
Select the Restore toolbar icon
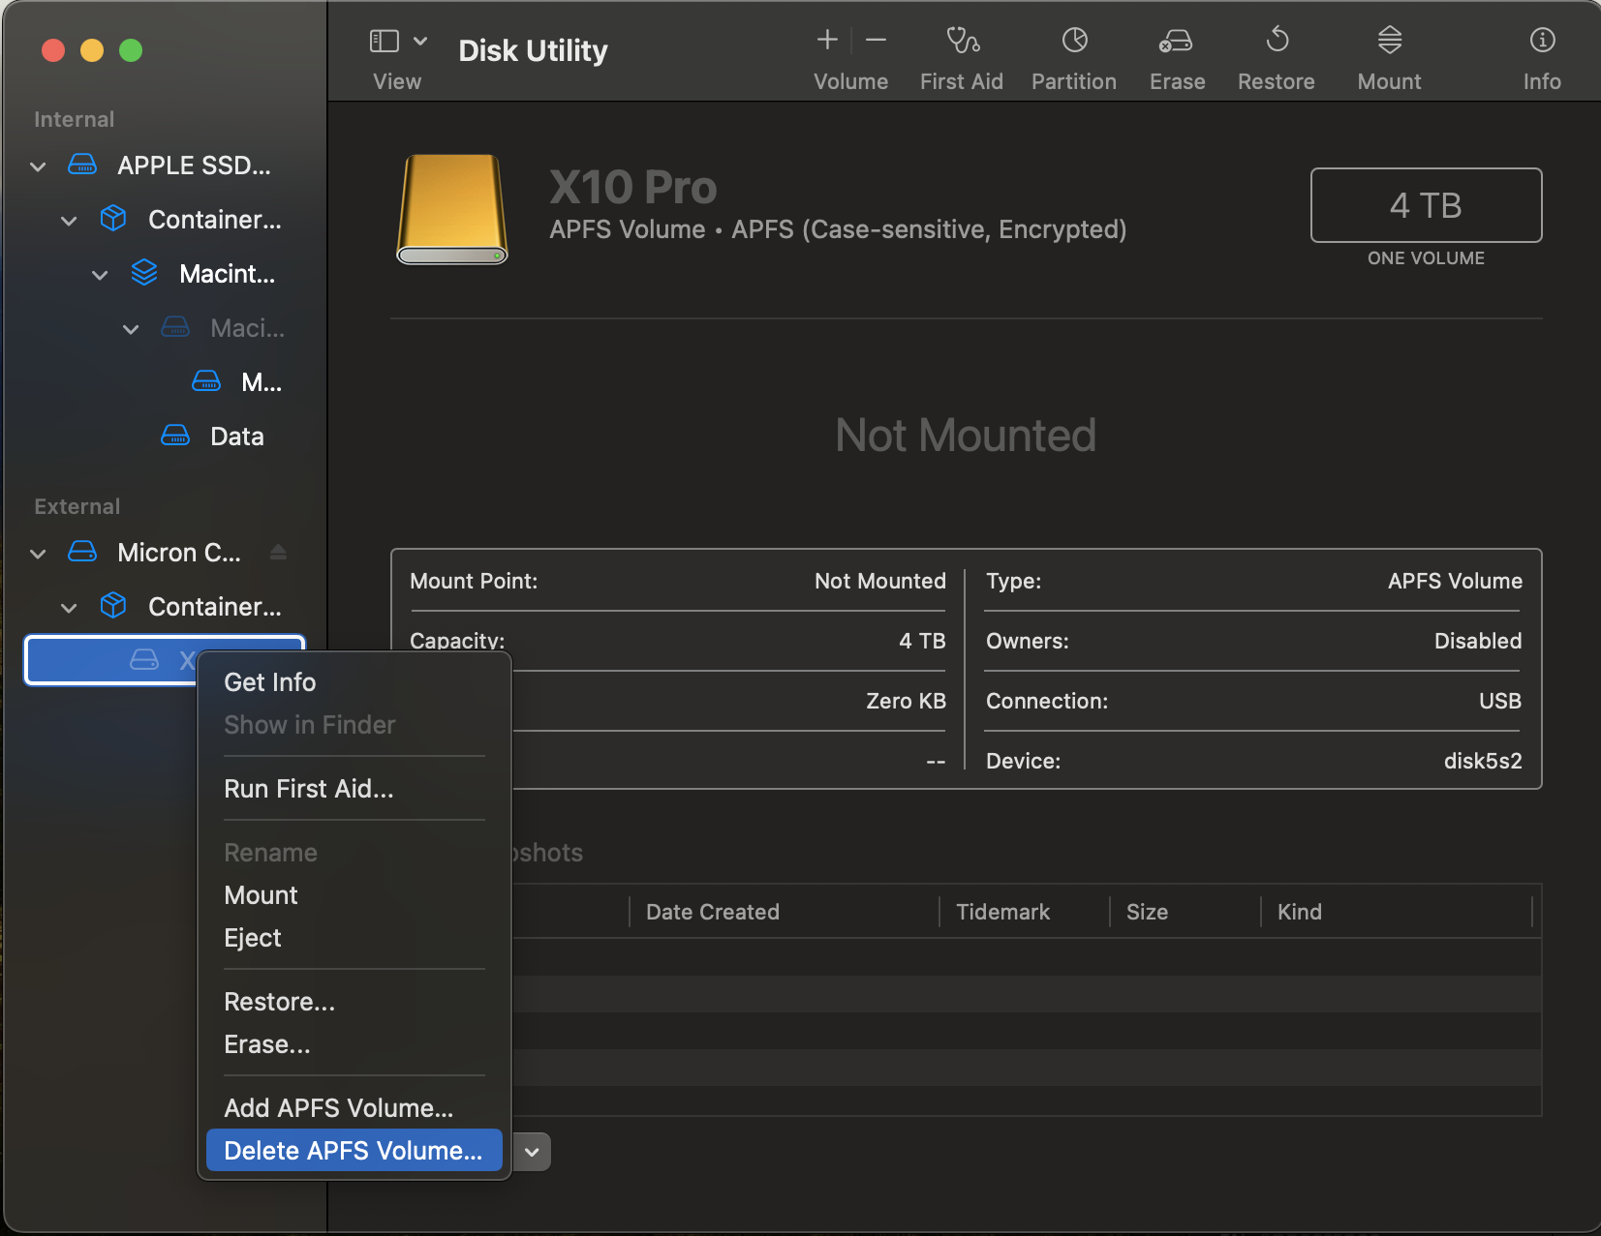1276,53
